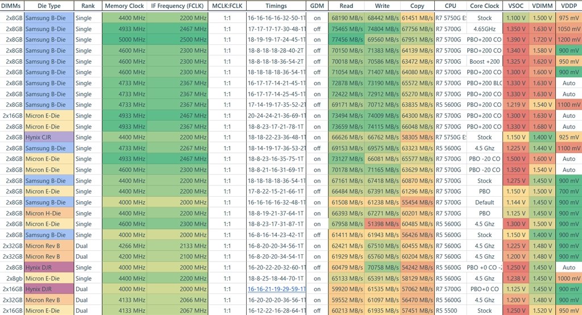582x315 pixels.
Task: Click the Read column header
Action: point(346,6)
